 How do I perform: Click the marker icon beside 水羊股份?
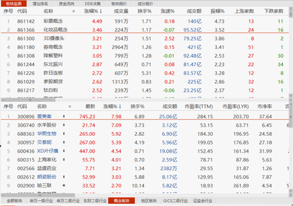[x=64, y=125]
